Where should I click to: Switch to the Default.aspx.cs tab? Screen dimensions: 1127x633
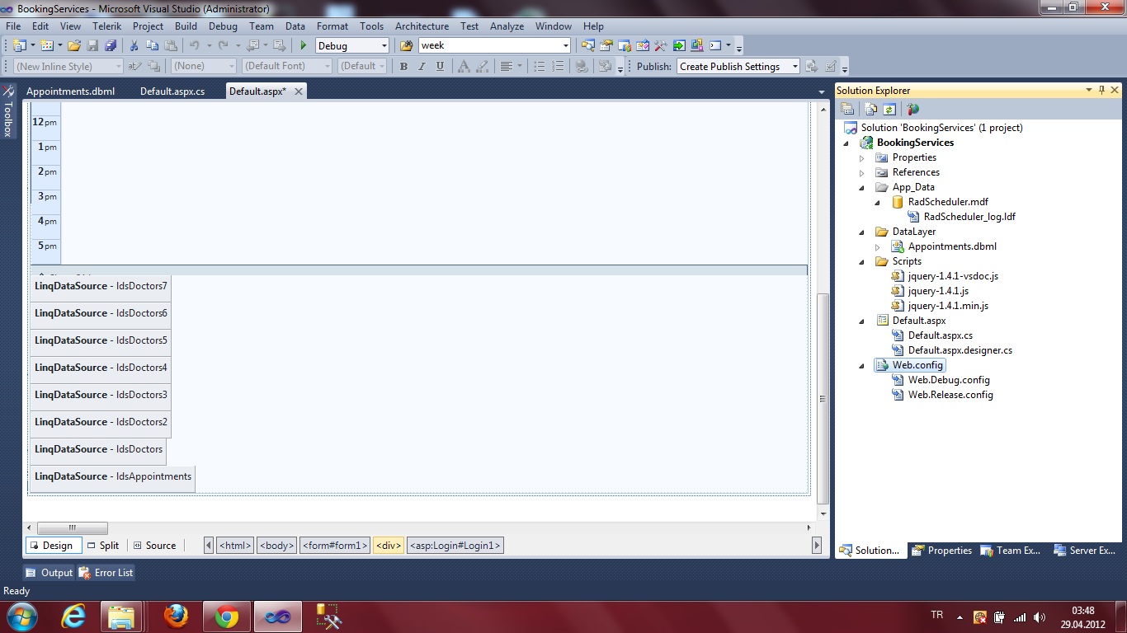coord(172,91)
